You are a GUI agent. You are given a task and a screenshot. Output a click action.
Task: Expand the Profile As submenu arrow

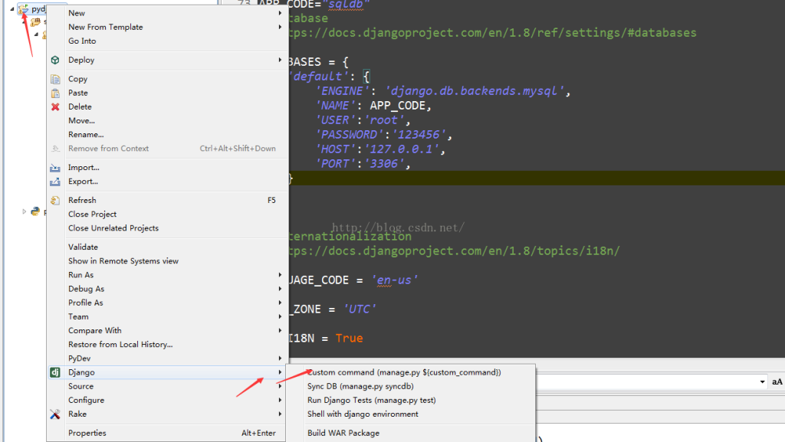coord(280,303)
